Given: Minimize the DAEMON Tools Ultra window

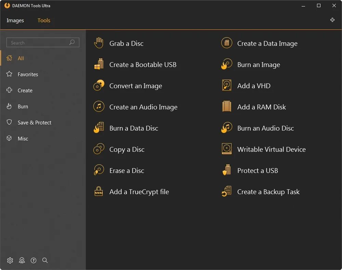Looking at the screenshot, I should pos(303,6).
